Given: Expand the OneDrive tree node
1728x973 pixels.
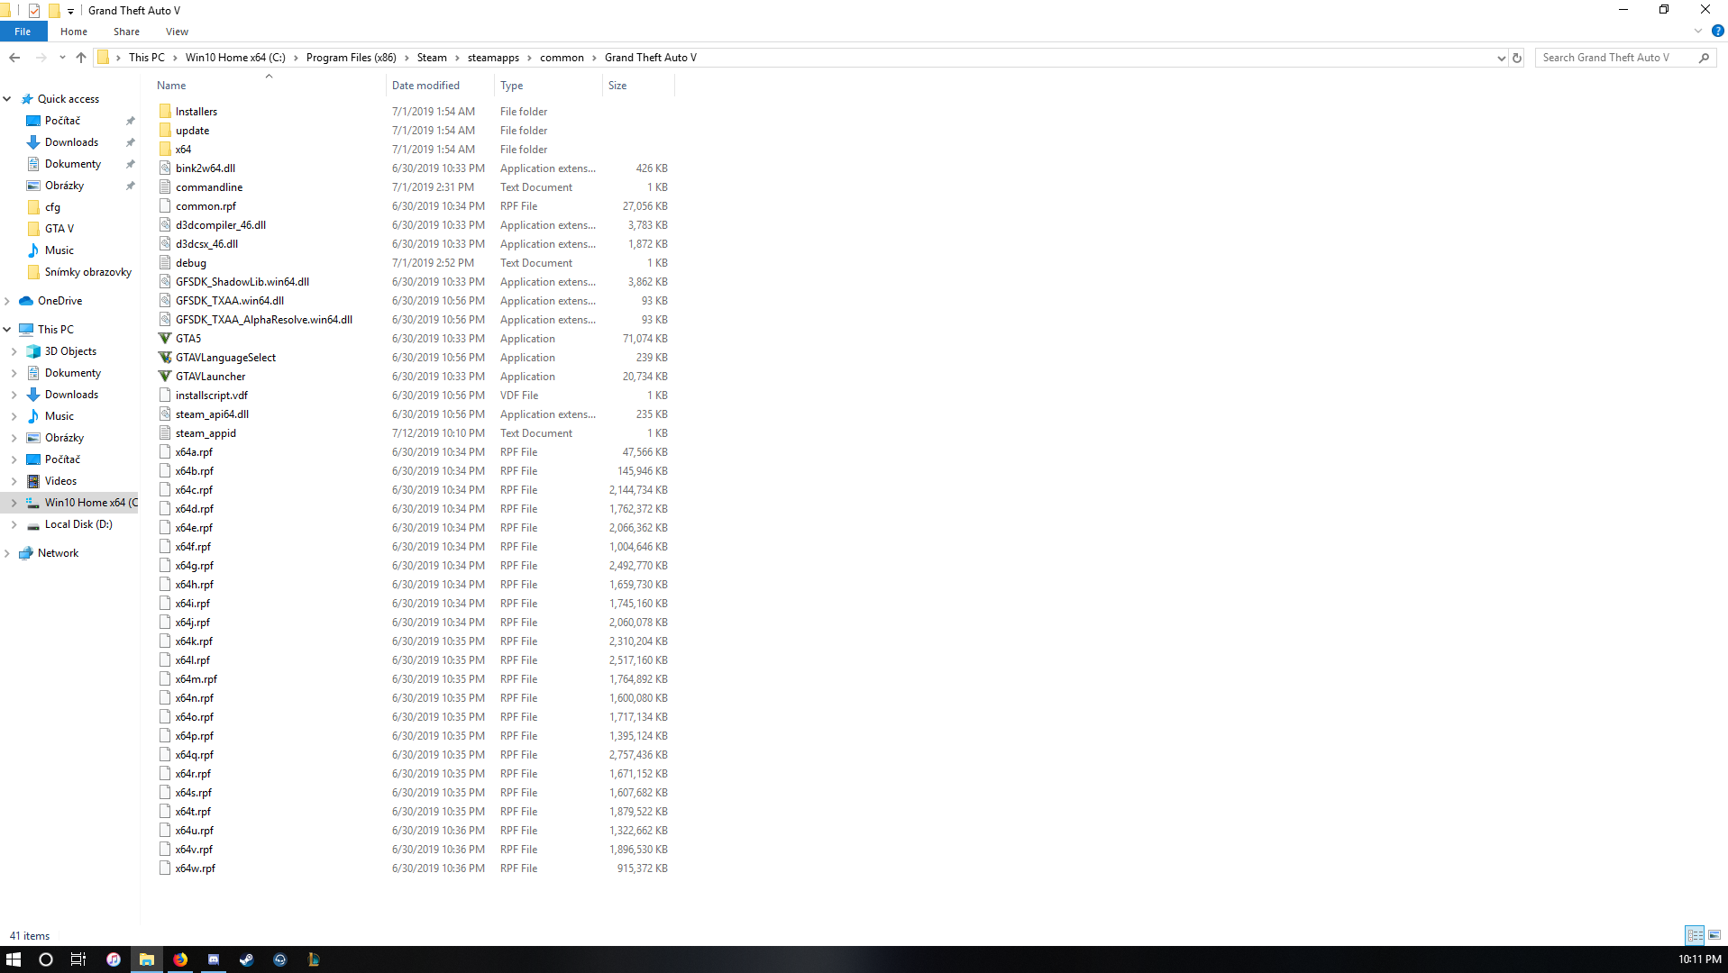Looking at the screenshot, I should pos(7,301).
